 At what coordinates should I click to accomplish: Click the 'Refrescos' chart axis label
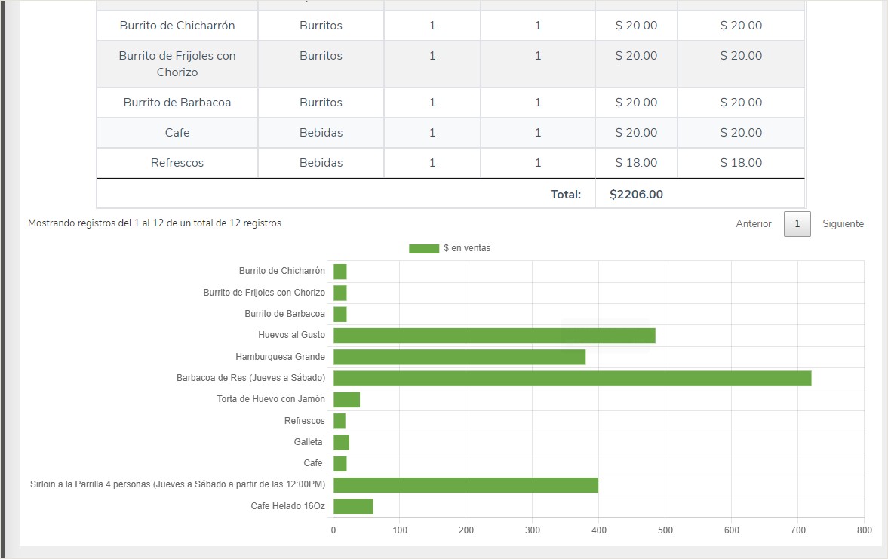[x=305, y=421]
